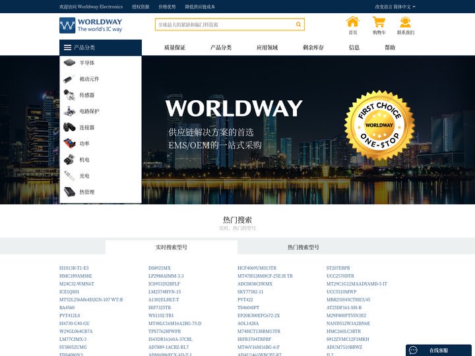Click the 功率 power module icon
The width and height of the screenshot is (475, 356).
[69, 143]
